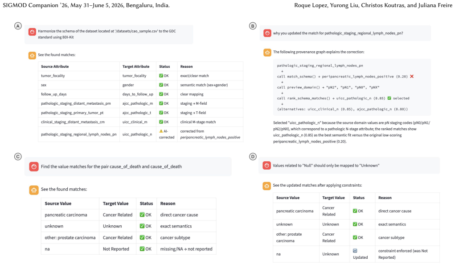Click the orange bot avatar beside updated matches message
Image resolution: width=455 pixels, height=265 pixels.
pos(266,186)
